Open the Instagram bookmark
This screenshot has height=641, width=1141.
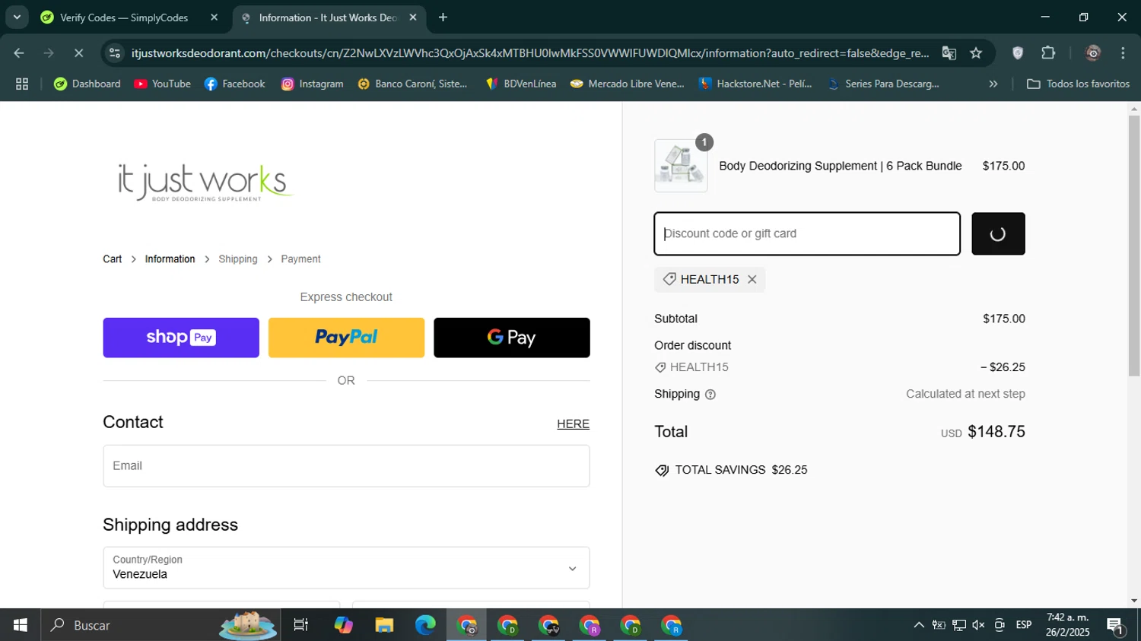[312, 84]
